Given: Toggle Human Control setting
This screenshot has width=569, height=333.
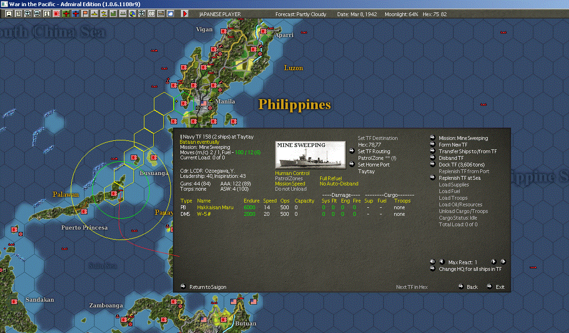Looking at the screenshot, I should 292,173.
